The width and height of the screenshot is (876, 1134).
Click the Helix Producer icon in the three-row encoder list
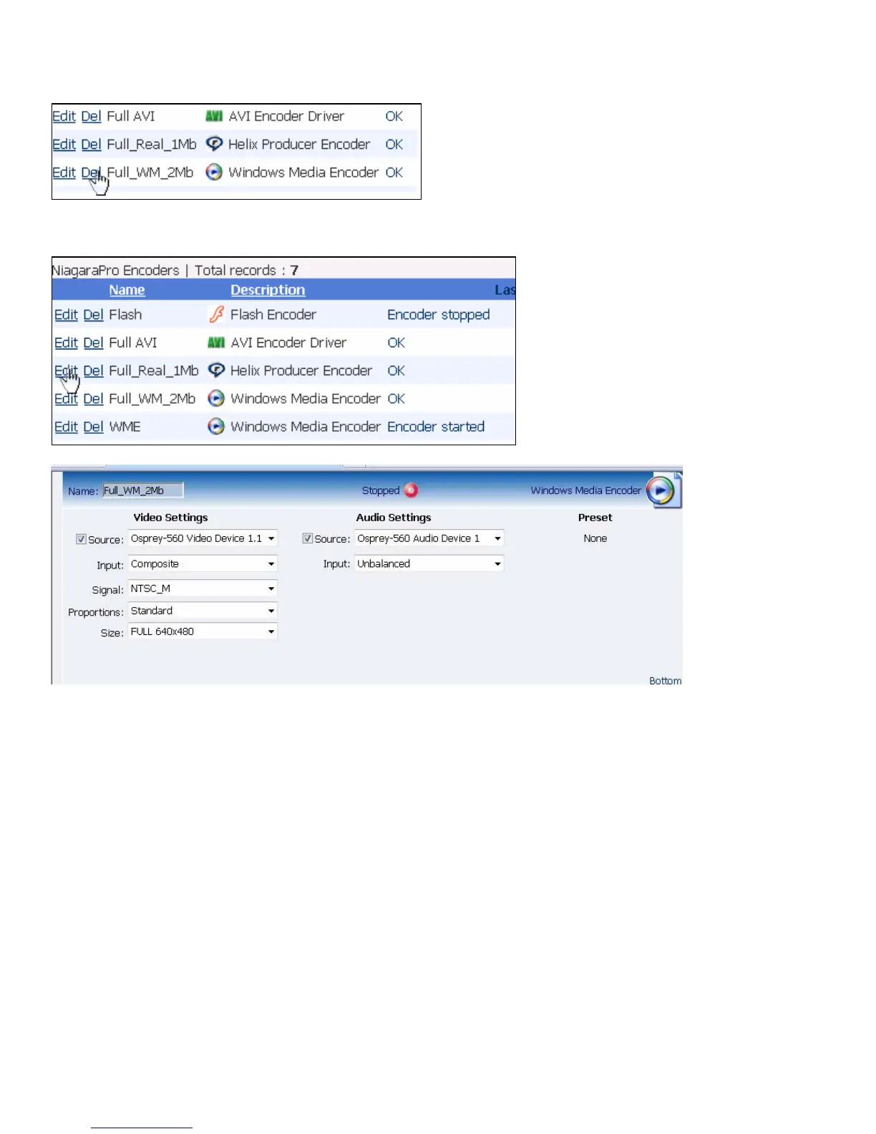214,144
